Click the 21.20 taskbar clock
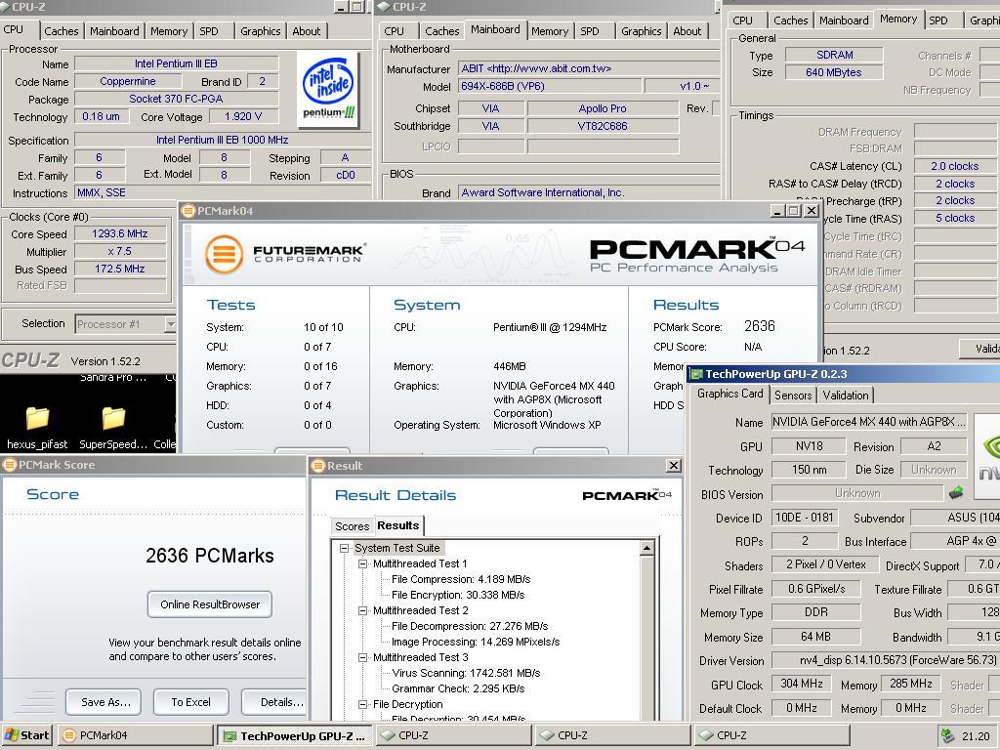1000x750 pixels. (976, 736)
